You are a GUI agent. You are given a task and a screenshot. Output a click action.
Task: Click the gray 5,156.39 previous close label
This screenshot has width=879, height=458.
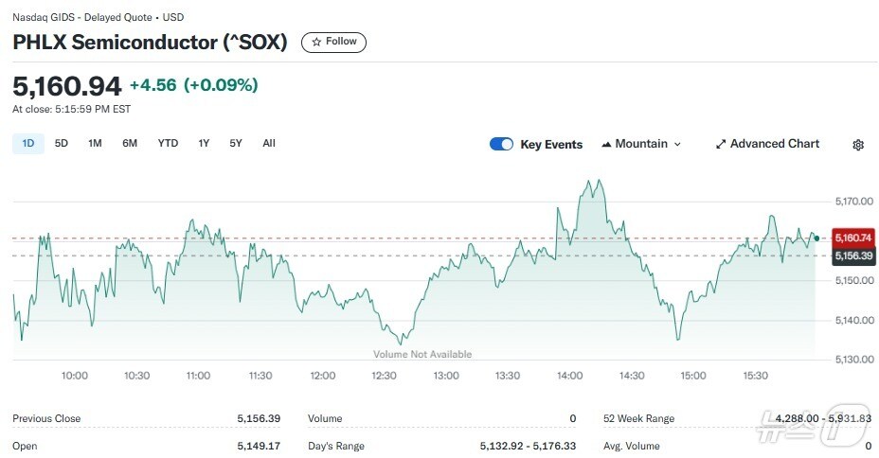pyautogui.click(x=853, y=255)
